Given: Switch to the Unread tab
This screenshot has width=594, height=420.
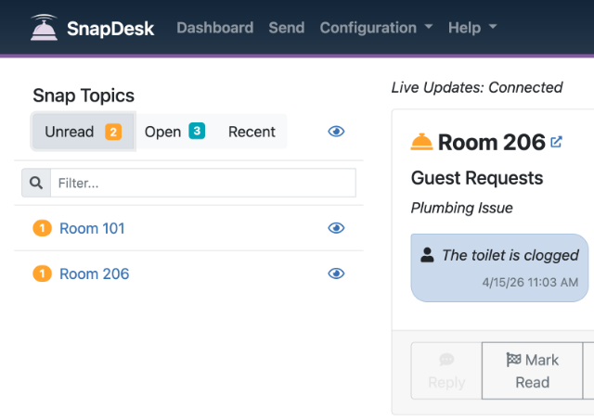Looking at the screenshot, I should [x=83, y=132].
